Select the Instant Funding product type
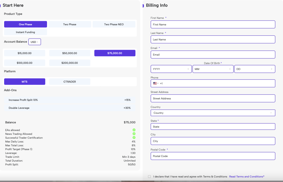This screenshot has height=182, width=283. tap(25, 32)
